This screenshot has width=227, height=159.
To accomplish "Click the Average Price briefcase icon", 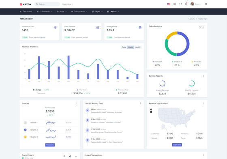I will 140,27.
